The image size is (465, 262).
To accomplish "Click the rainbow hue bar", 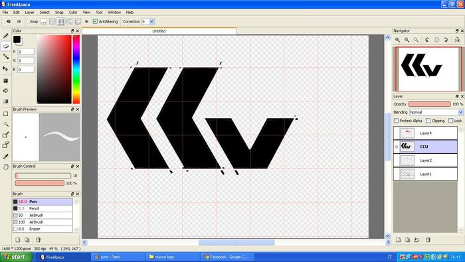I will [x=76, y=69].
